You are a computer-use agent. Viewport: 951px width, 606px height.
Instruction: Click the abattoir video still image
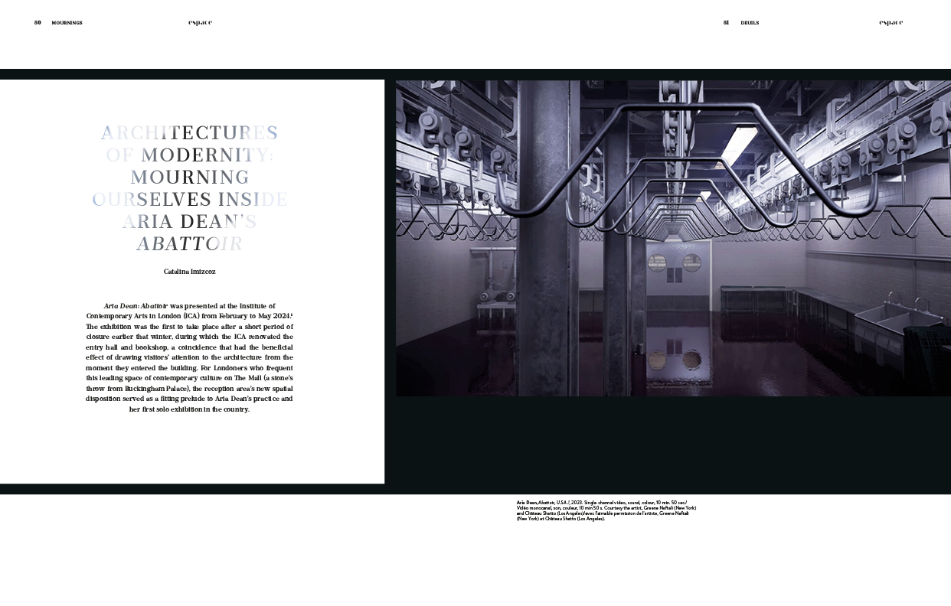[672, 238]
